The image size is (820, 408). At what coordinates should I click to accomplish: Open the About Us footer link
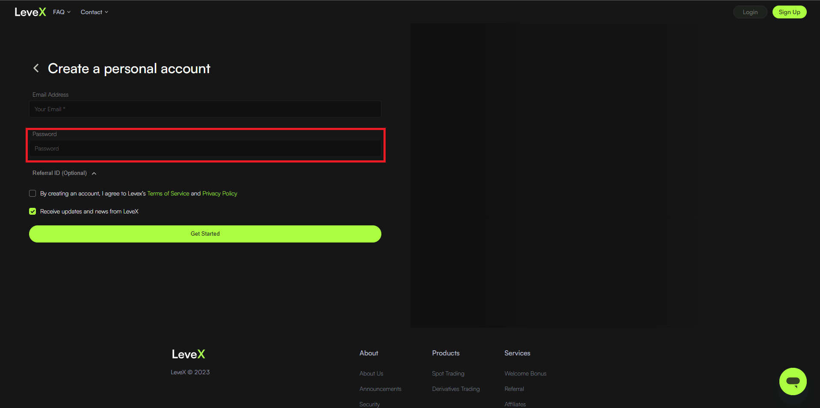pos(371,373)
